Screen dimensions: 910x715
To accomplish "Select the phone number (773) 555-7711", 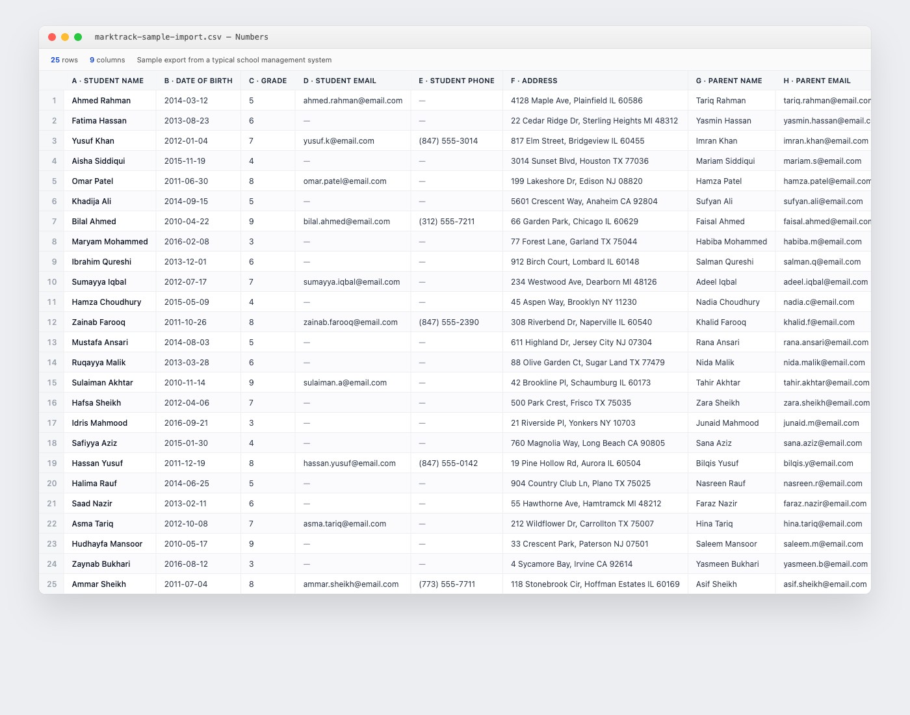I will 457,584.
